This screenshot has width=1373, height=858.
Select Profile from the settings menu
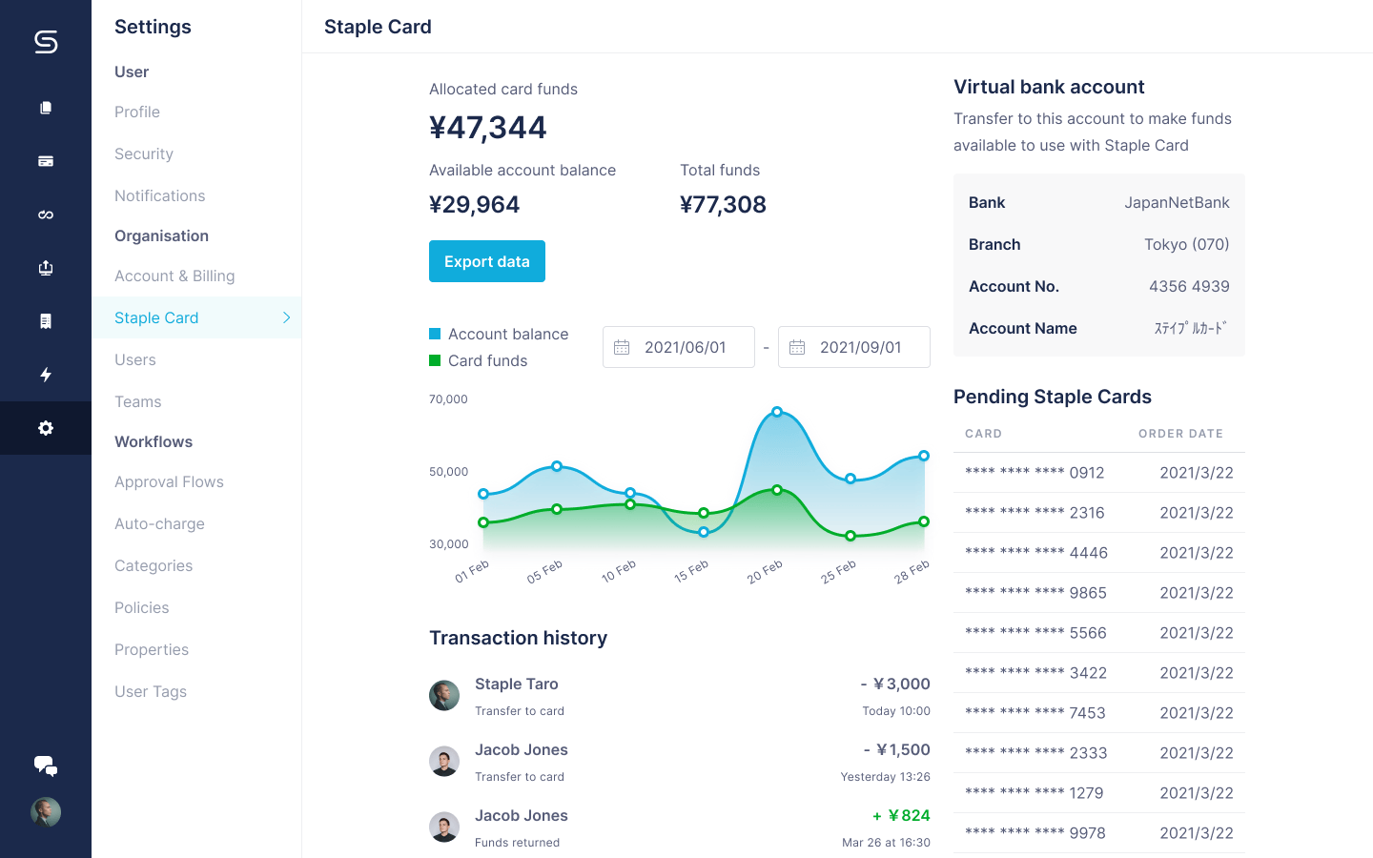(136, 112)
